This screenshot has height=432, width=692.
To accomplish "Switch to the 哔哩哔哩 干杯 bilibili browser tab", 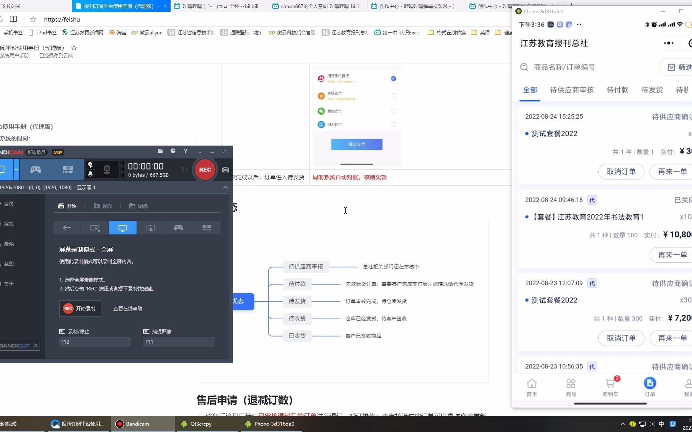I will point(220,6).
